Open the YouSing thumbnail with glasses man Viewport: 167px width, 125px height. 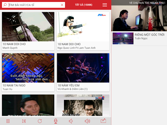(x=83, y=105)
